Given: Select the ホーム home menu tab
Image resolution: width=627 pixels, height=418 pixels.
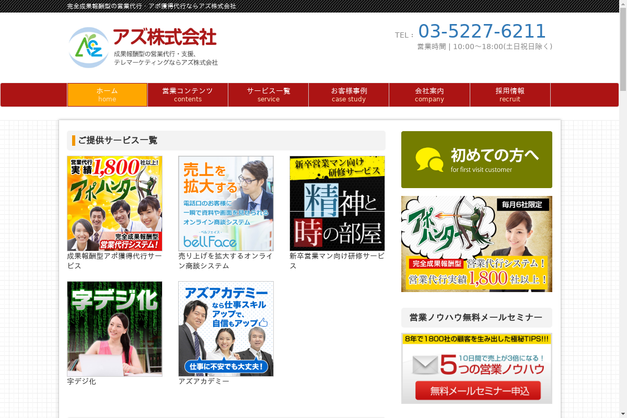Looking at the screenshot, I should coord(107,95).
